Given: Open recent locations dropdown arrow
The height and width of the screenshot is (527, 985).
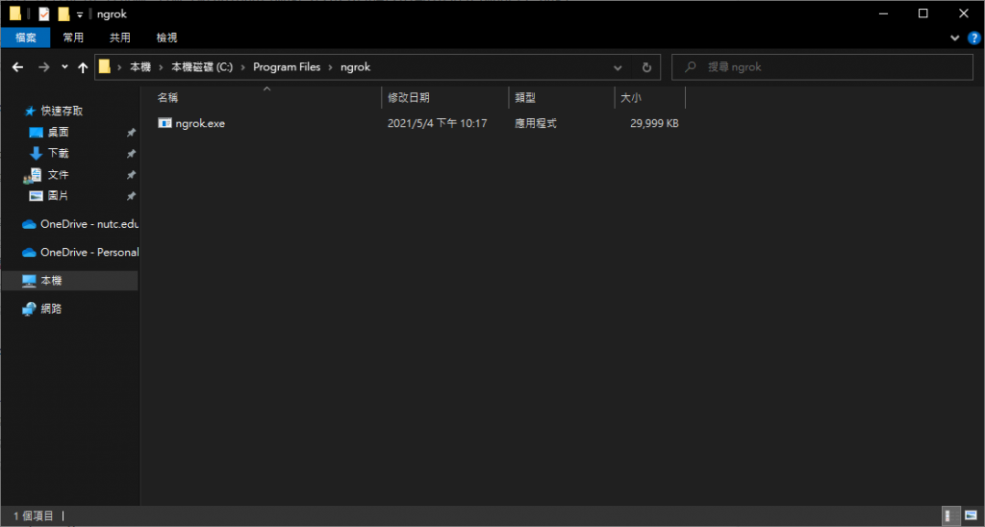Looking at the screenshot, I should (x=64, y=66).
